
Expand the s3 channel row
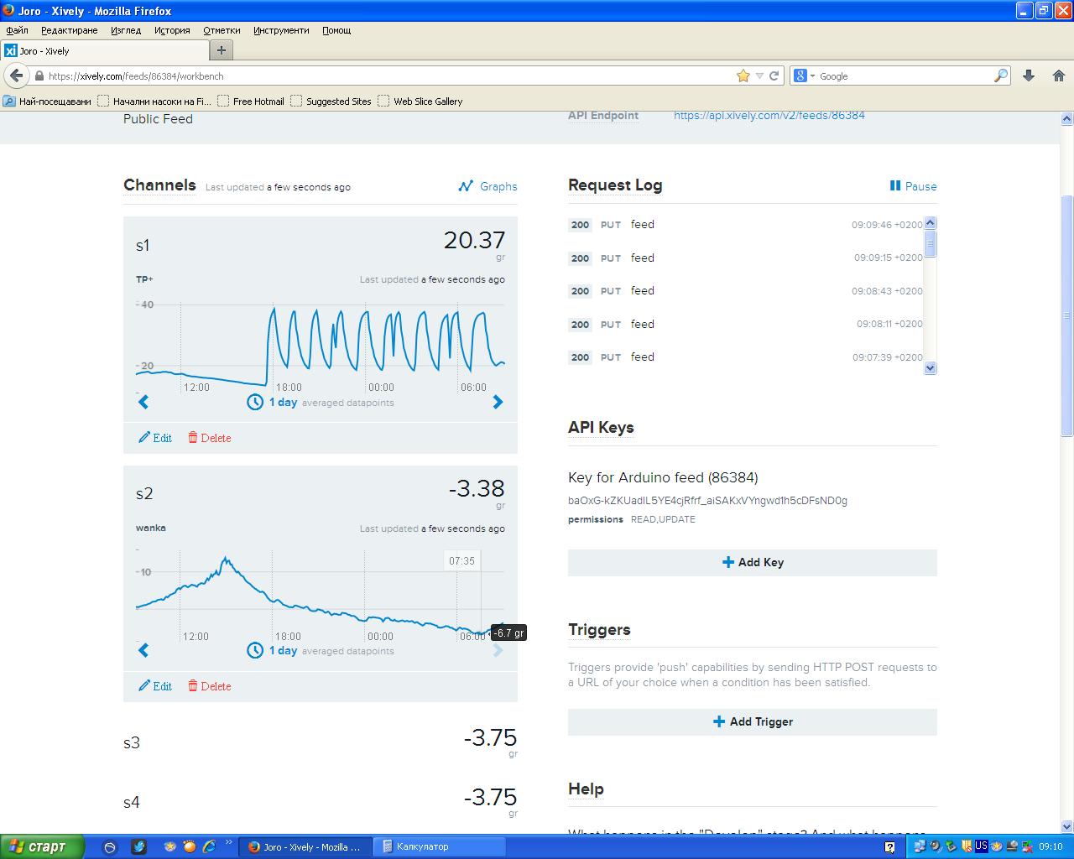pyautogui.click(x=321, y=742)
